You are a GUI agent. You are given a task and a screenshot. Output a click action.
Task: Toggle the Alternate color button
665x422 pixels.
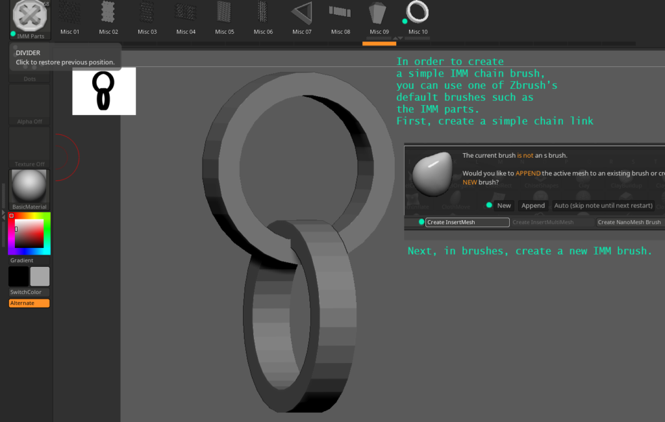coord(29,303)
